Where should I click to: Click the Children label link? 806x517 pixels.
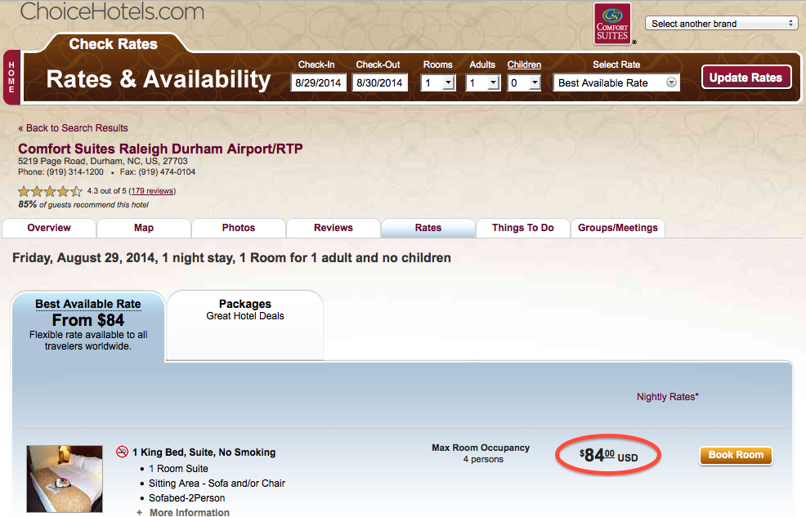click(x=524, y=65)
